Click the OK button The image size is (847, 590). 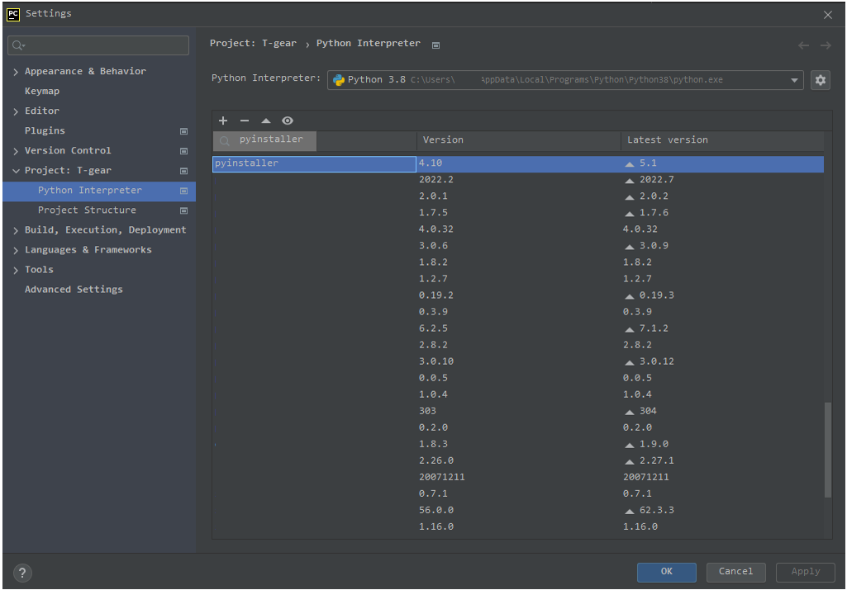[x=667, y=572]
